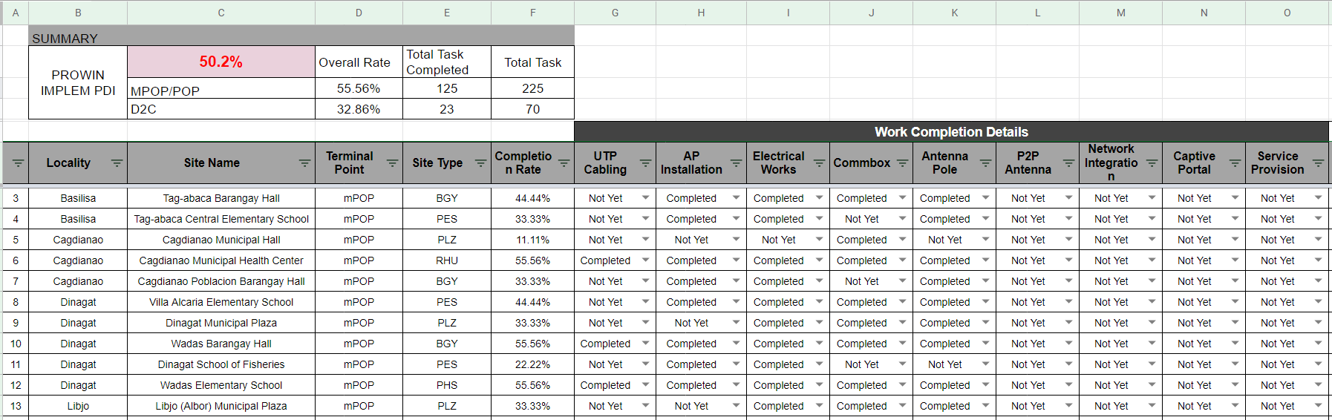Click the red 50.2% overall rate cell
The image size is (1332, 420).
(221, 62)
